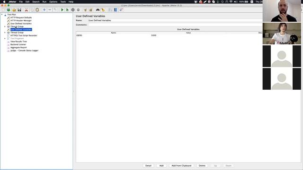Click the Delete button
Viewport: 303px width, 170px height.
202,166
